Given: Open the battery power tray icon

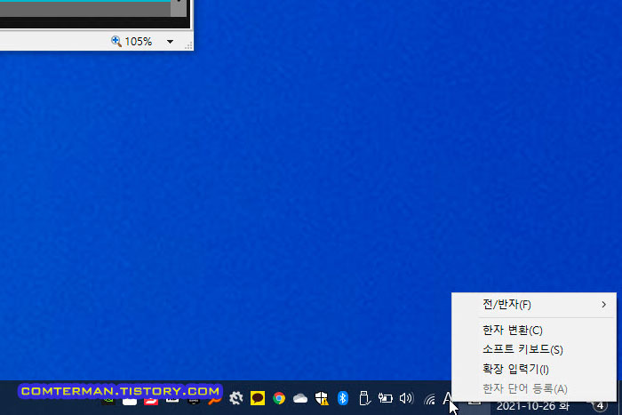Looking at the screenshot, I should (385, 398).
